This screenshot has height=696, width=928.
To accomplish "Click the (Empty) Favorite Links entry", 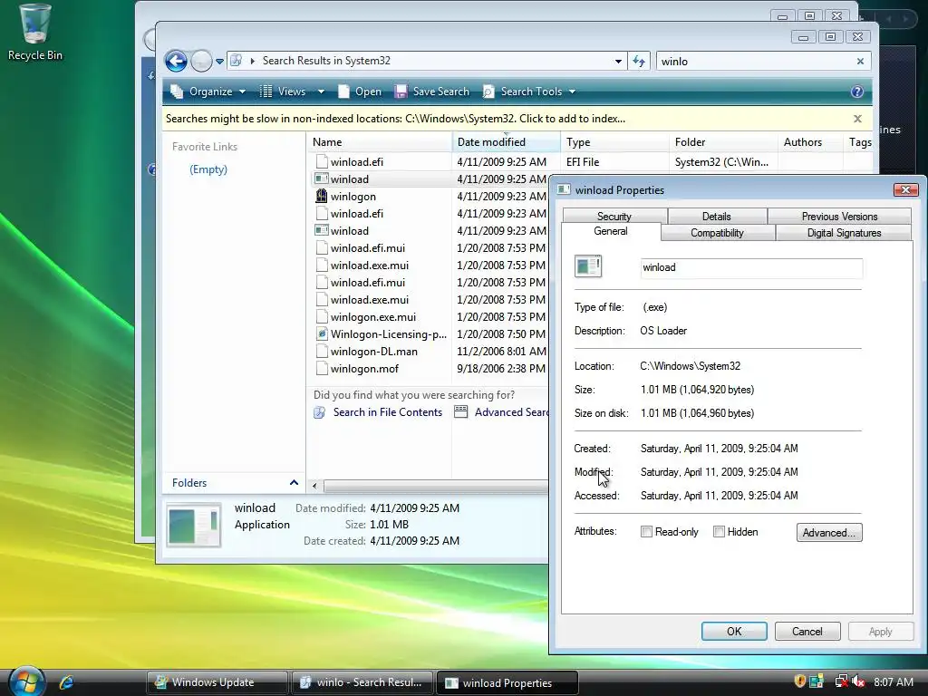I will coord(208,169).
